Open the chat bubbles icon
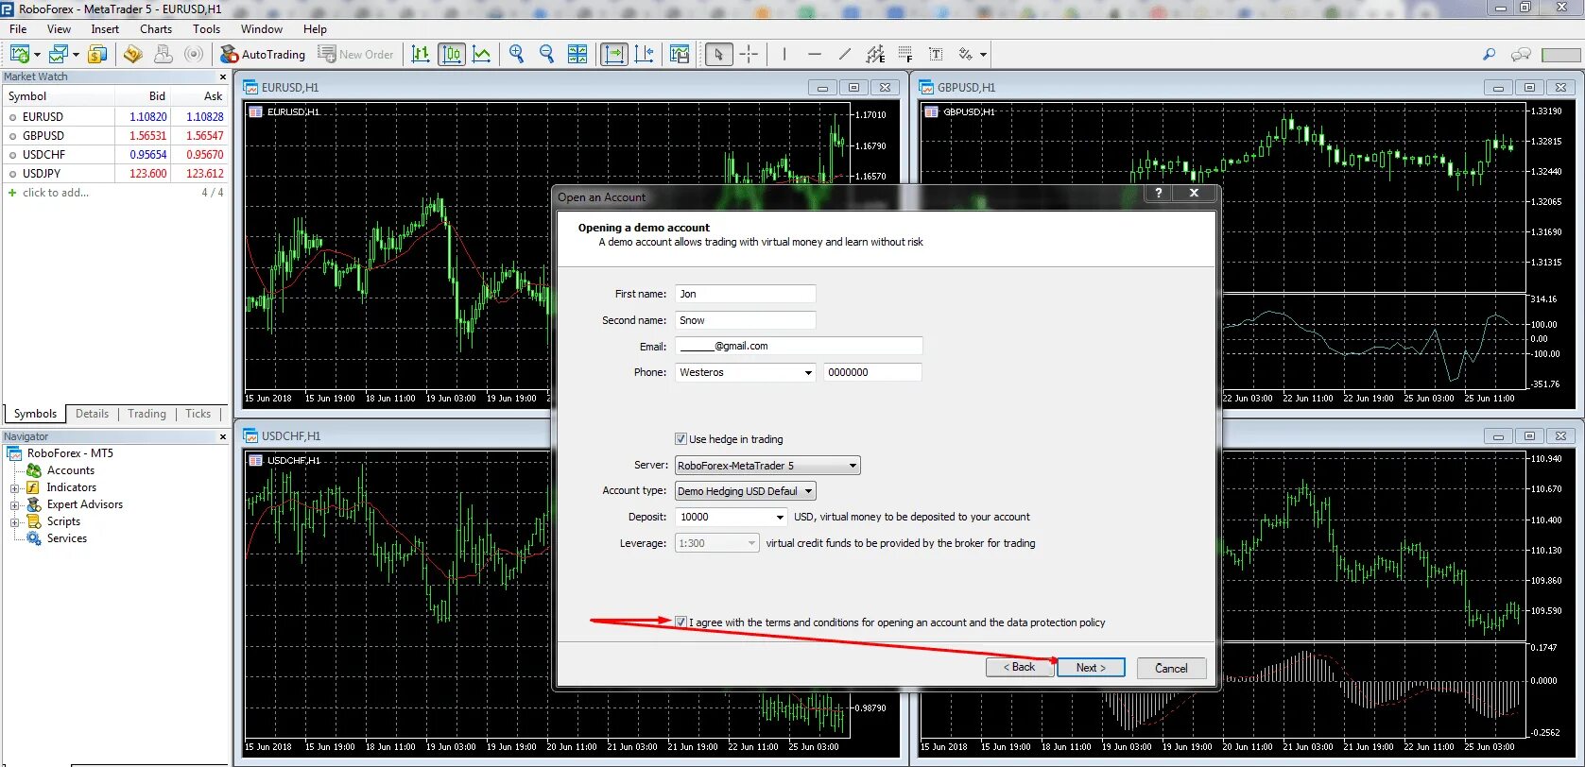 pyautogui.click(x=1521, y=55)
